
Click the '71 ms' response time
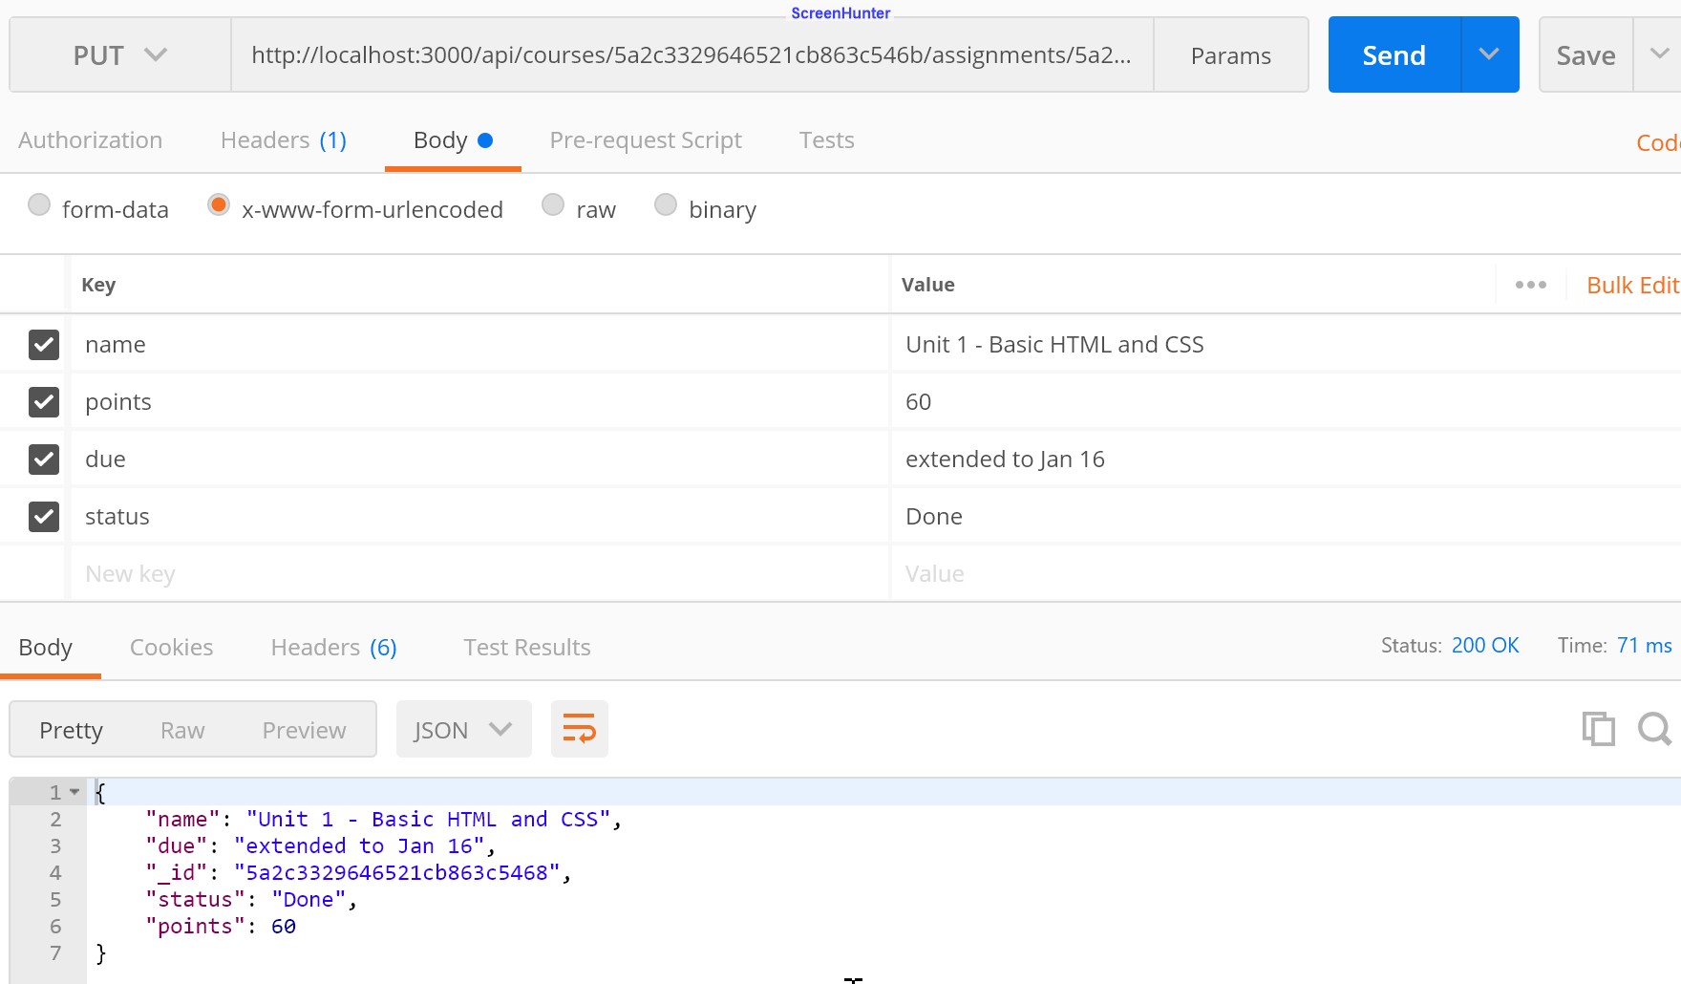[x=1644, y=646]
